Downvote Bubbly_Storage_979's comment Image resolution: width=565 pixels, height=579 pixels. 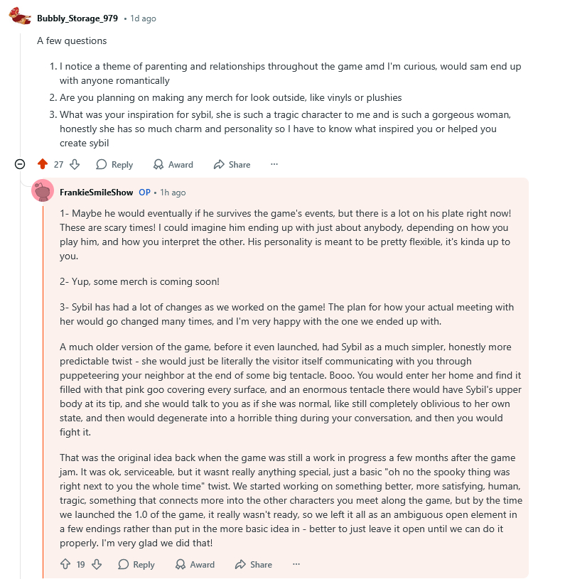click(x=75, y=164)
